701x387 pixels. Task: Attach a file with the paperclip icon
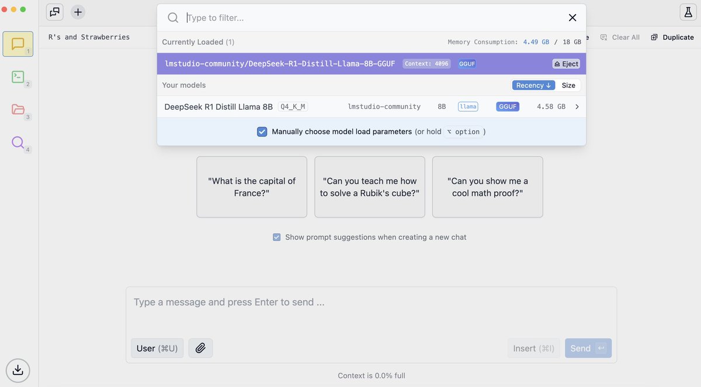click(x=200, y=348)
